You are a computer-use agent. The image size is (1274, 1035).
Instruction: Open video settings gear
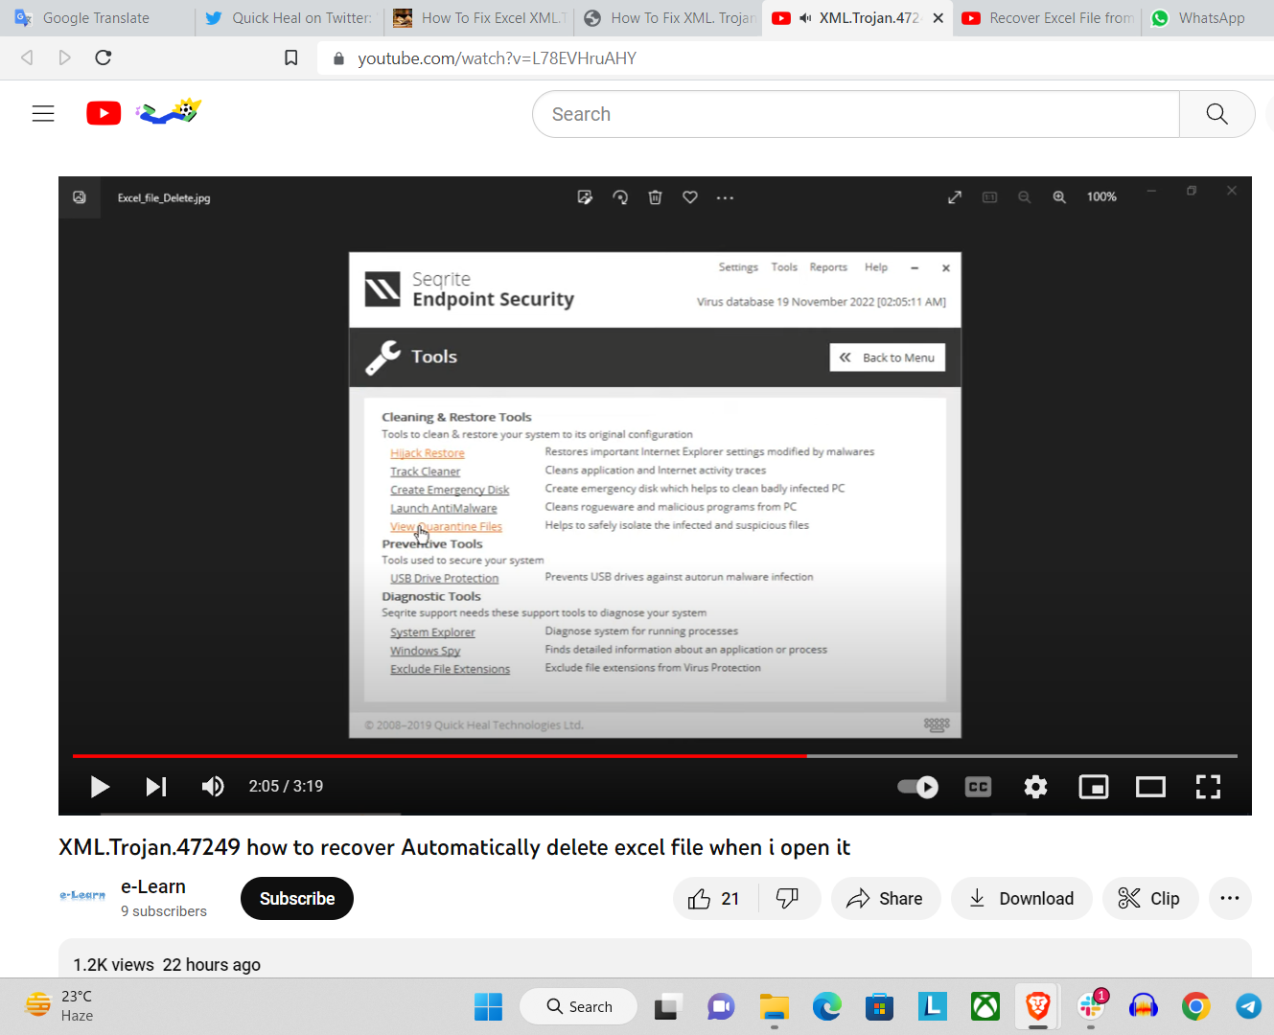tap(1035, 787)
